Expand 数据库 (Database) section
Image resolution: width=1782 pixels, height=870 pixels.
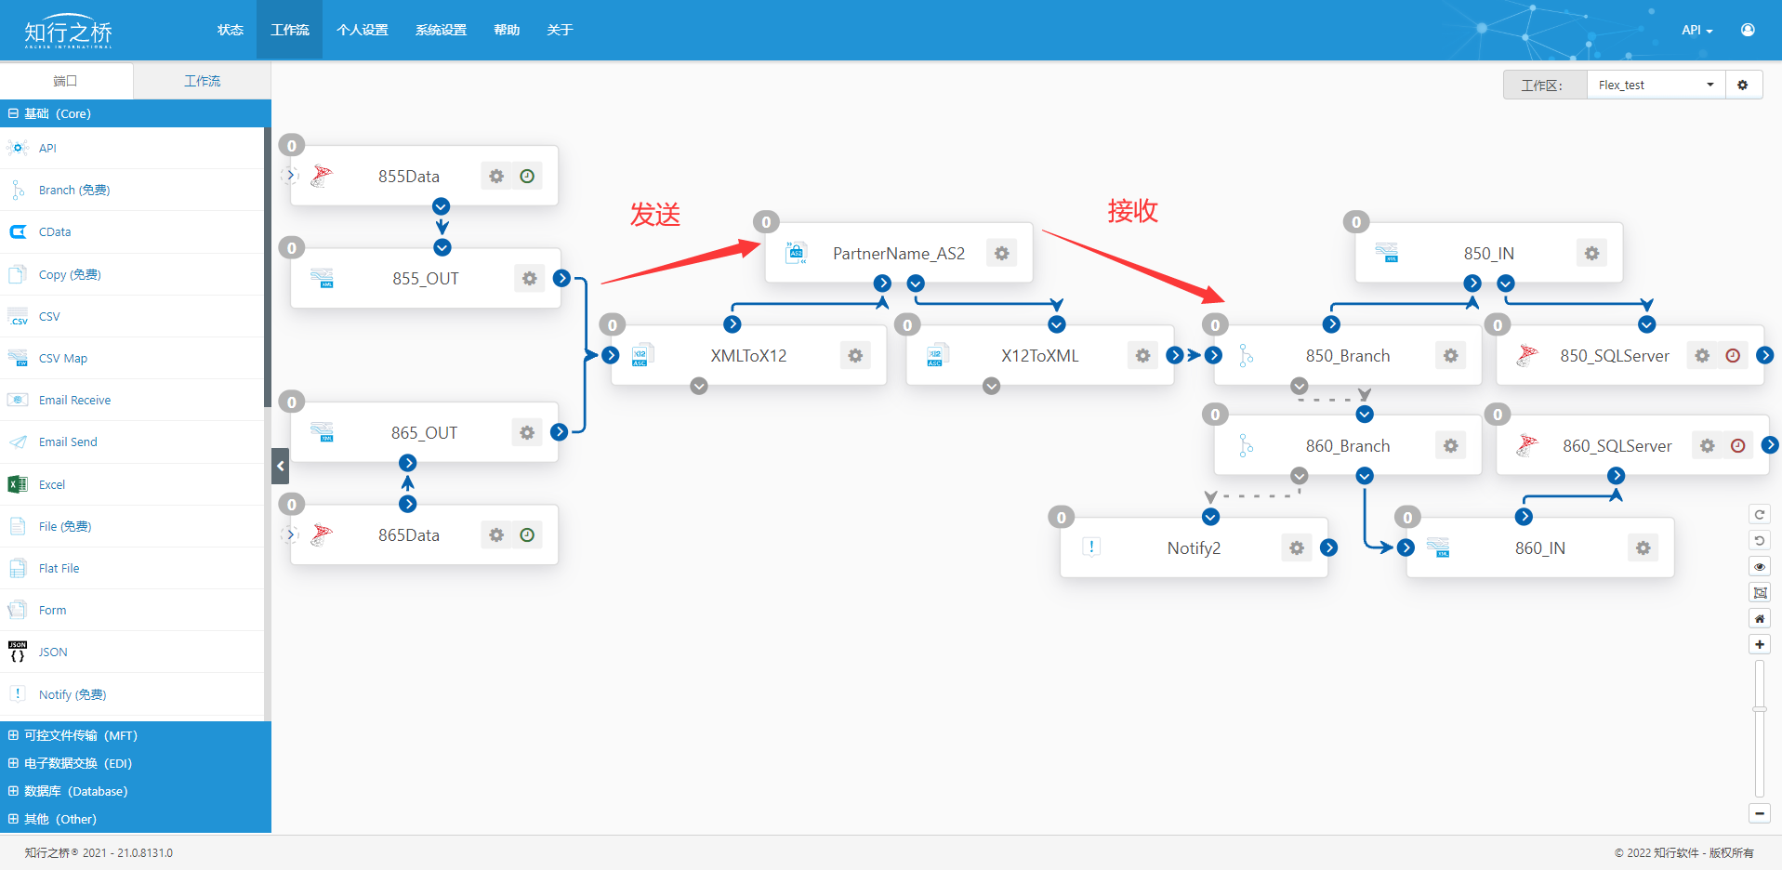[x=135, y=791]
